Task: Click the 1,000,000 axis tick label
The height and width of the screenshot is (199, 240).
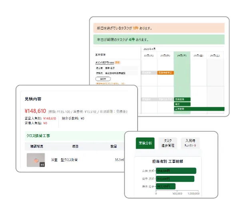Action: click(x=194, y=194)
